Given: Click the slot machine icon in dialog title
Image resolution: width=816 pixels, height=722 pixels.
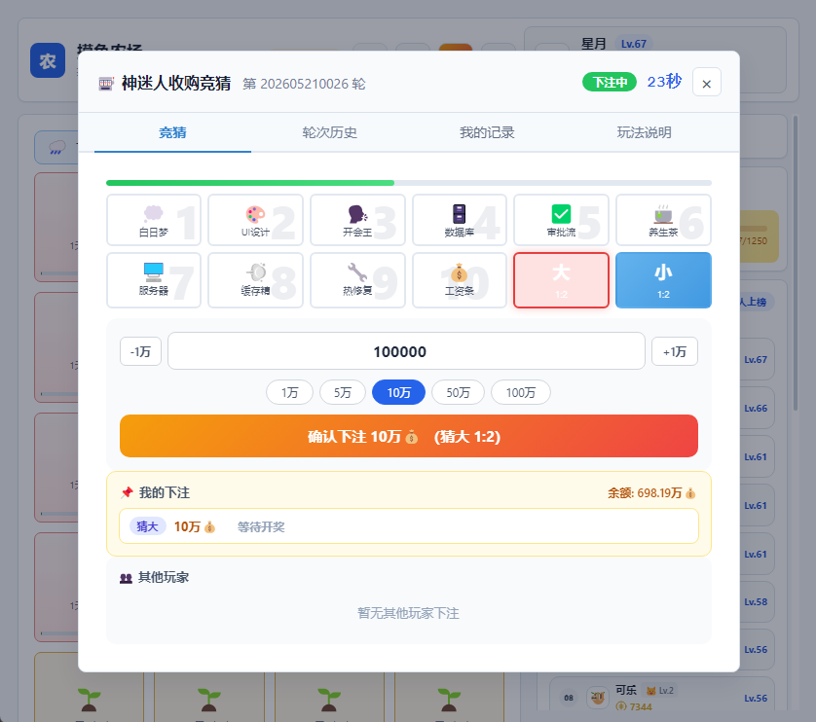Looking at the screenshot, I should (x=105, y=84).
